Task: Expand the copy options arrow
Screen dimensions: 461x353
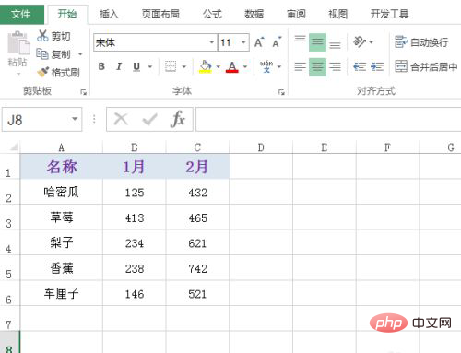Action: point(80,54)
